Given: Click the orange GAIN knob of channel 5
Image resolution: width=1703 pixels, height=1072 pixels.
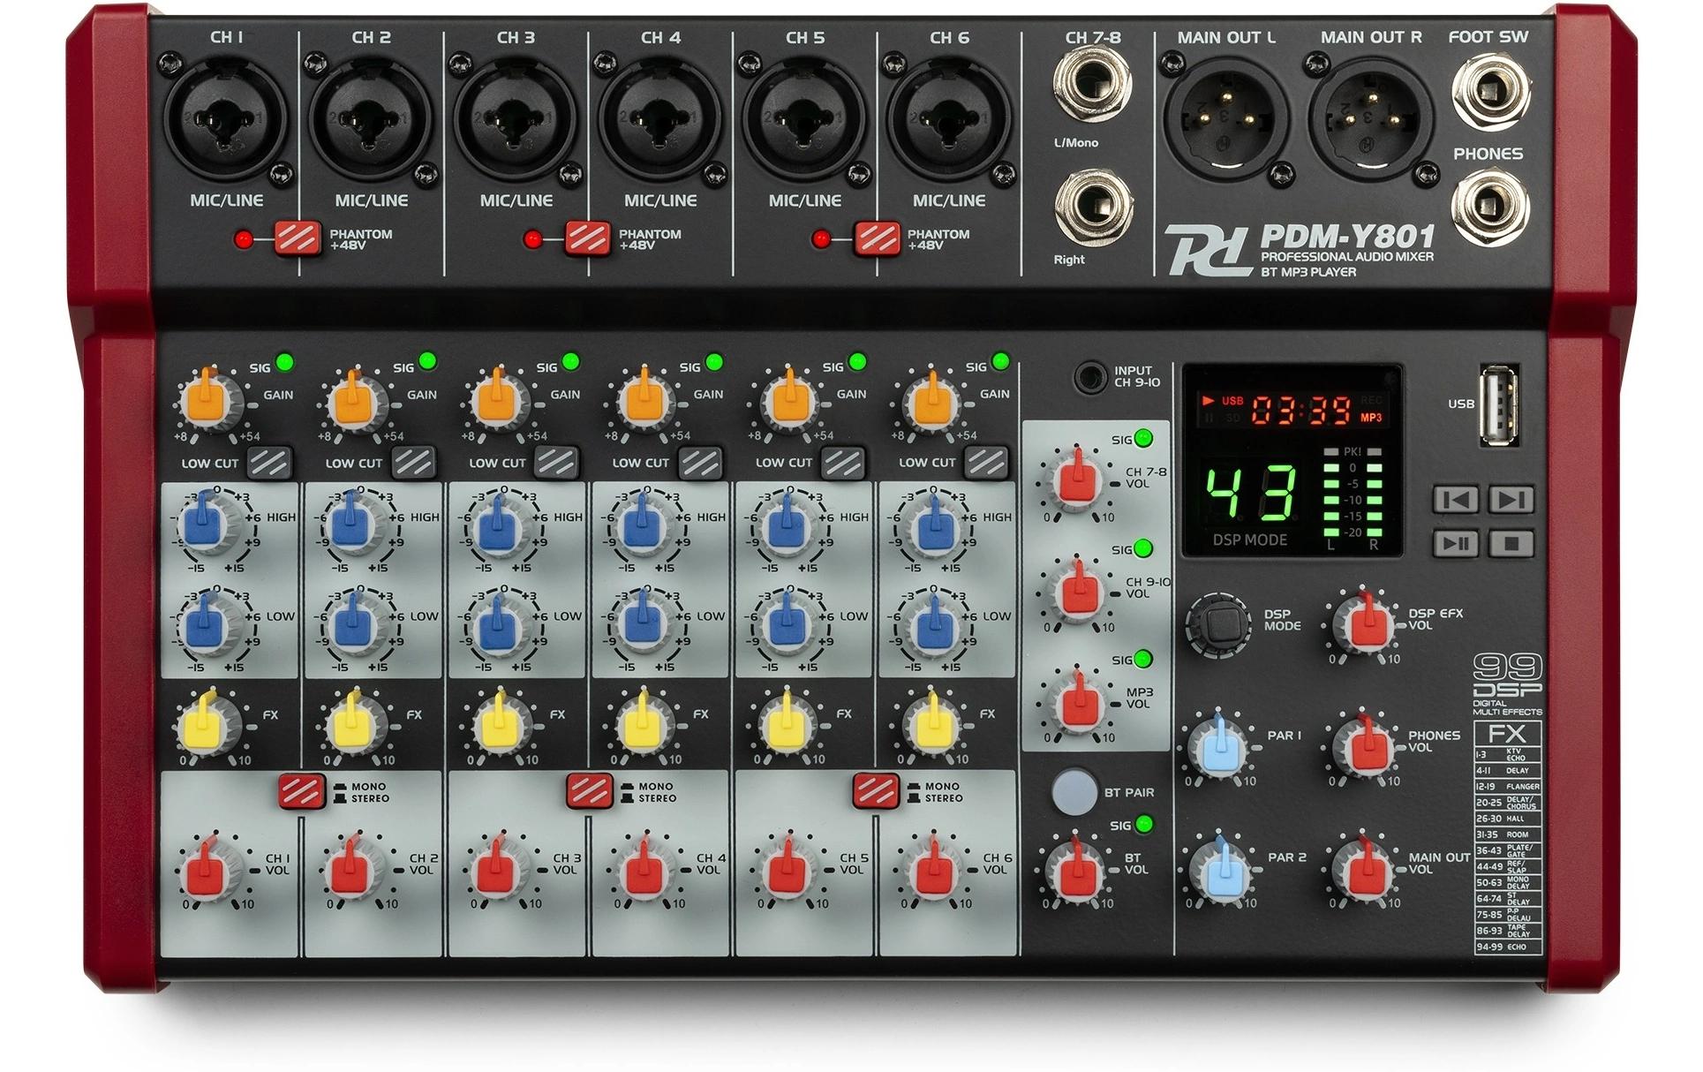Looking at the screenshot, I should 787,402.
